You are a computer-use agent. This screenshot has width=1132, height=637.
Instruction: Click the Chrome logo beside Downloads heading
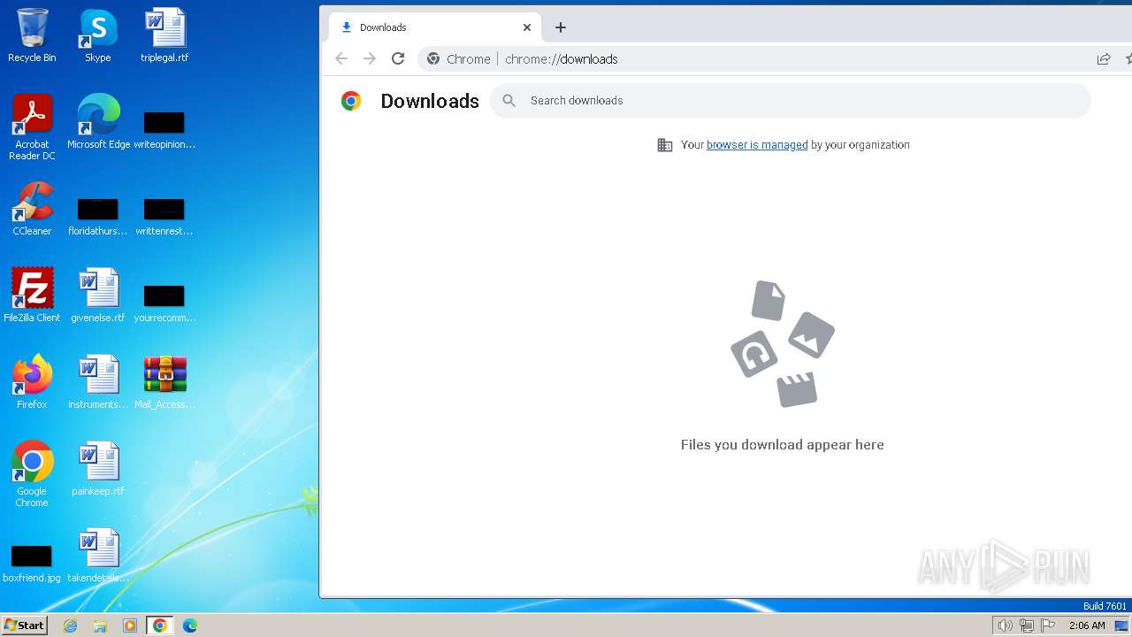pos(351,101)
